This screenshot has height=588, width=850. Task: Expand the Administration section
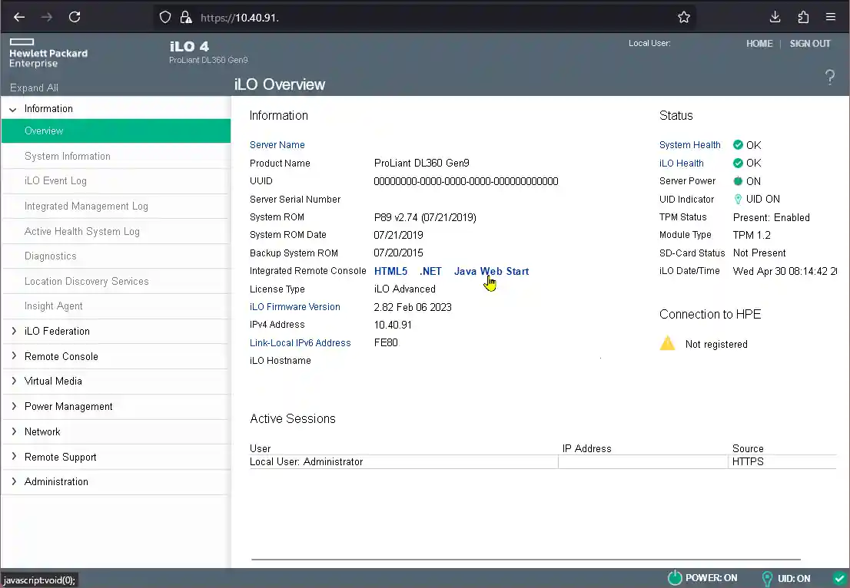coord(14,481)
